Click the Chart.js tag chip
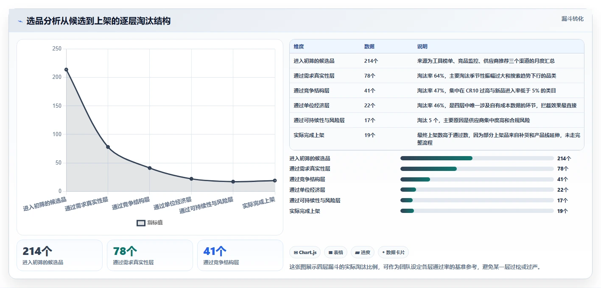This screenshot has height=288, width=601. click(x=305, y=252)
